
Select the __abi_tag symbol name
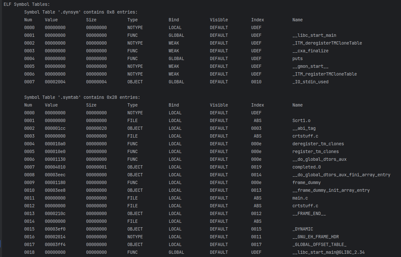pyautogui.click(x=304, y=128)
